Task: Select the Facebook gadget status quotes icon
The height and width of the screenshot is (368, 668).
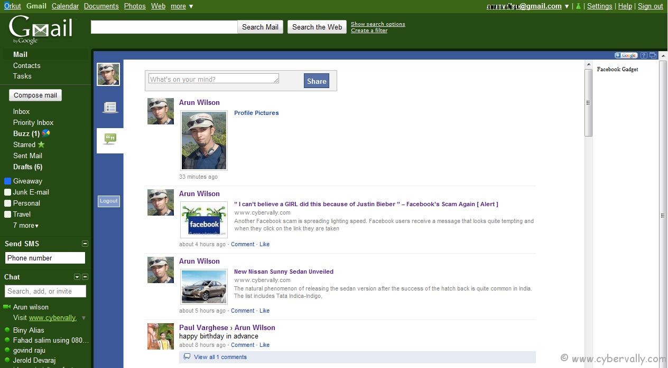Action: [110, 140]
